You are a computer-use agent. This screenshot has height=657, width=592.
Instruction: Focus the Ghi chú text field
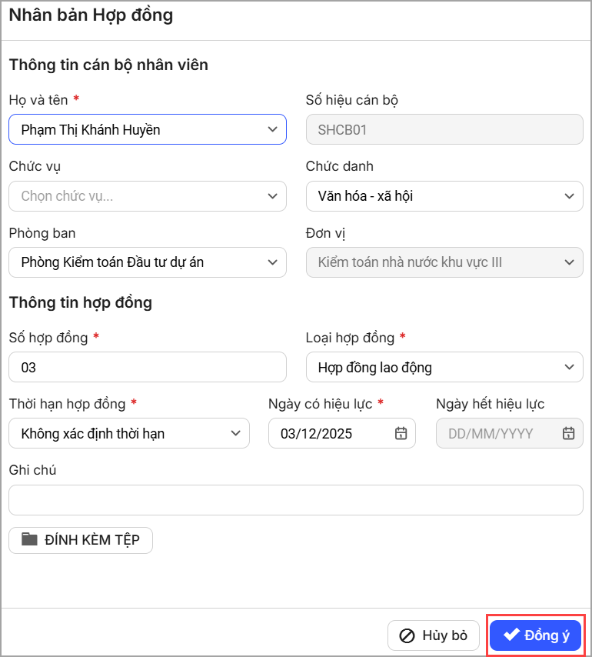click(295, 499)
